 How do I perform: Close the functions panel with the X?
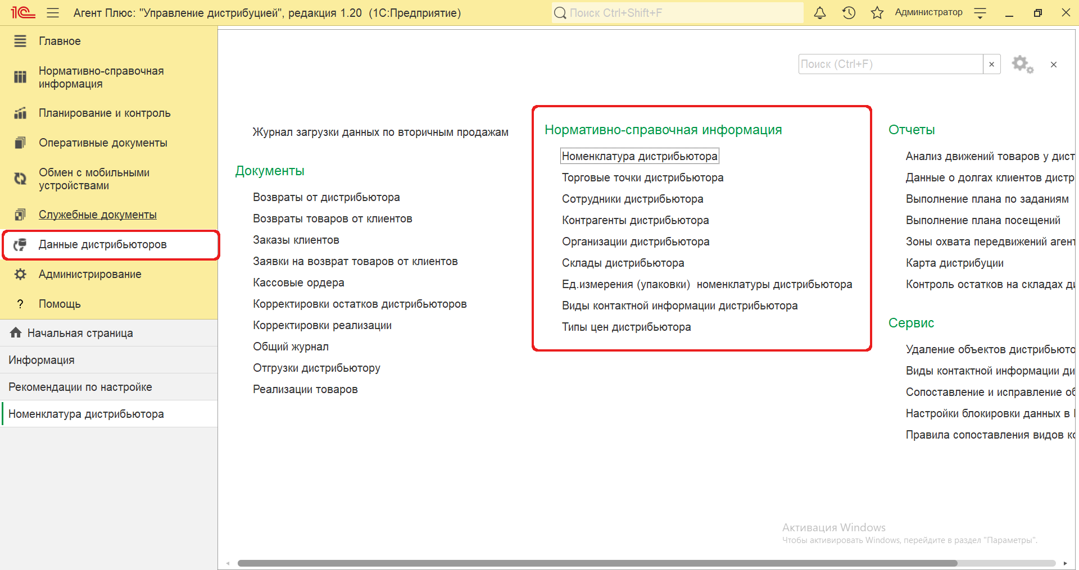[x=1054, y=65]
